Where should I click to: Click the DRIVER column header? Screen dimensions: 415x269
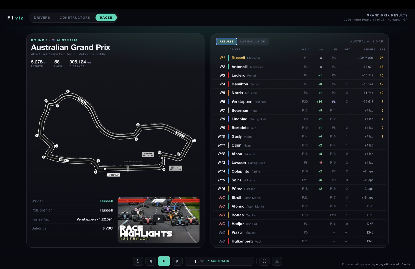pyautogui.click(x=235, y=49)
